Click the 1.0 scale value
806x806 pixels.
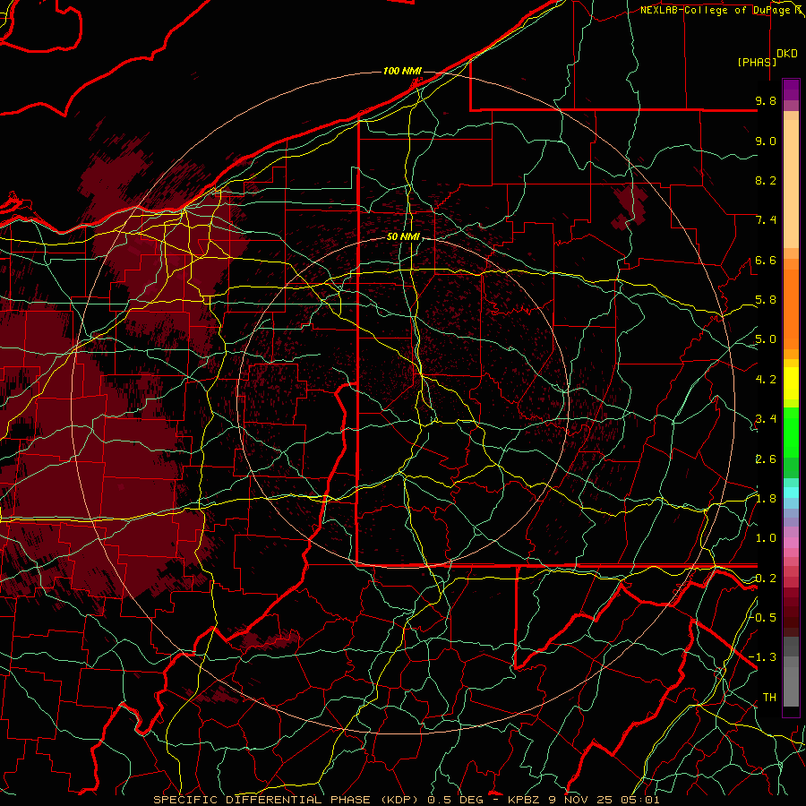click(766, 538)
